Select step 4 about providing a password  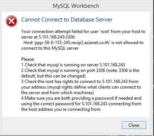(x=81, y=98)
